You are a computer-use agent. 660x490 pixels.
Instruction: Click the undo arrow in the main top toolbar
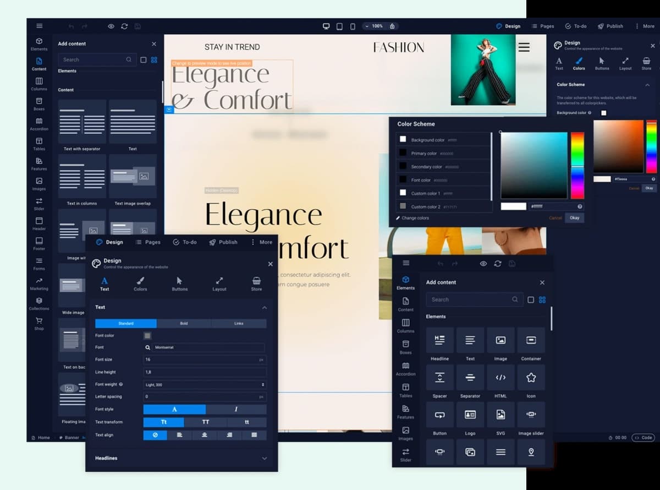tap(71, 26)
